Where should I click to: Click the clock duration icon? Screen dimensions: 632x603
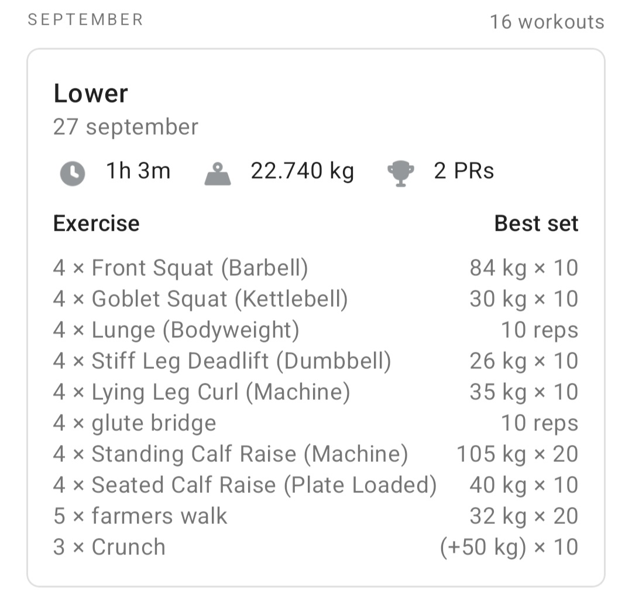[x=73, y=172]
